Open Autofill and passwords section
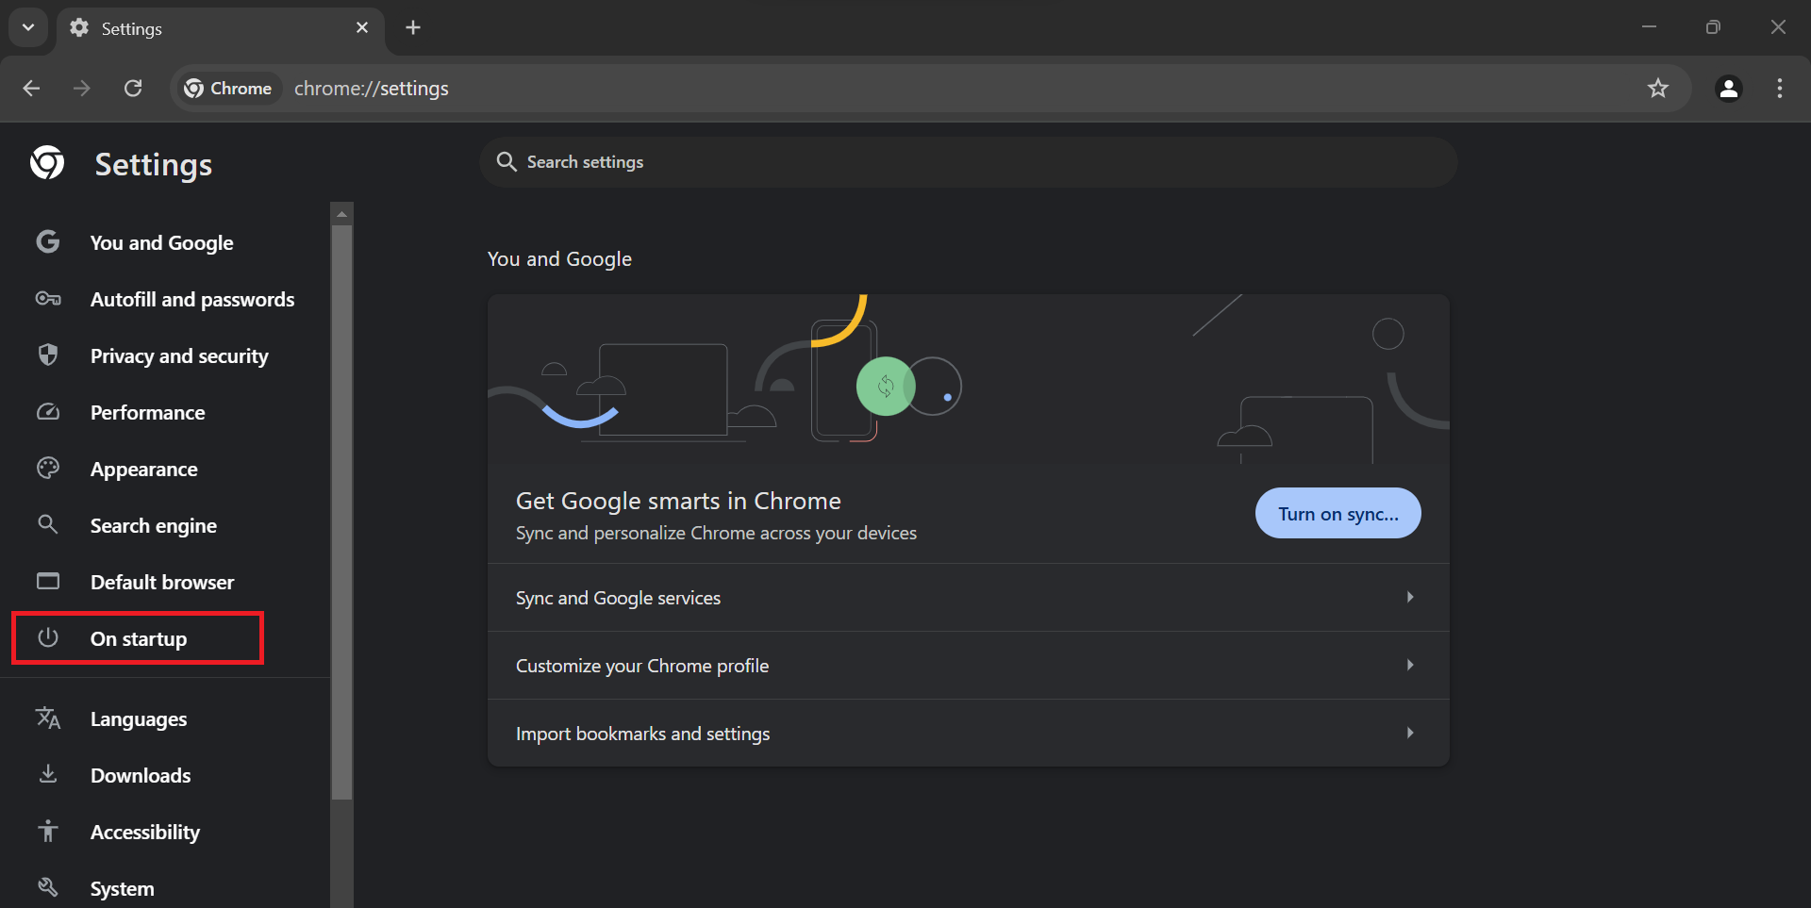This screenshot has height=908, width=1811. tap(192, 300)
